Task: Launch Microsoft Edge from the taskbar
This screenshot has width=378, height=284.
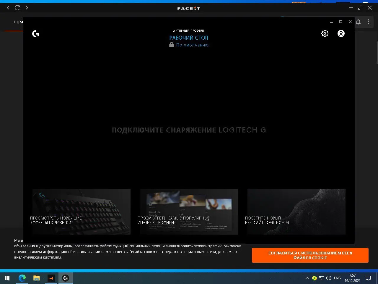Action: 22,278
